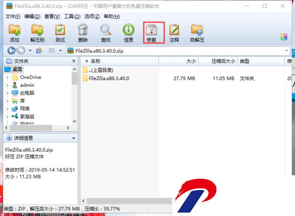295x216 pixels.
Task: Open the 信息 (Info) toolbar icon
Action: [x=128, y=33]
